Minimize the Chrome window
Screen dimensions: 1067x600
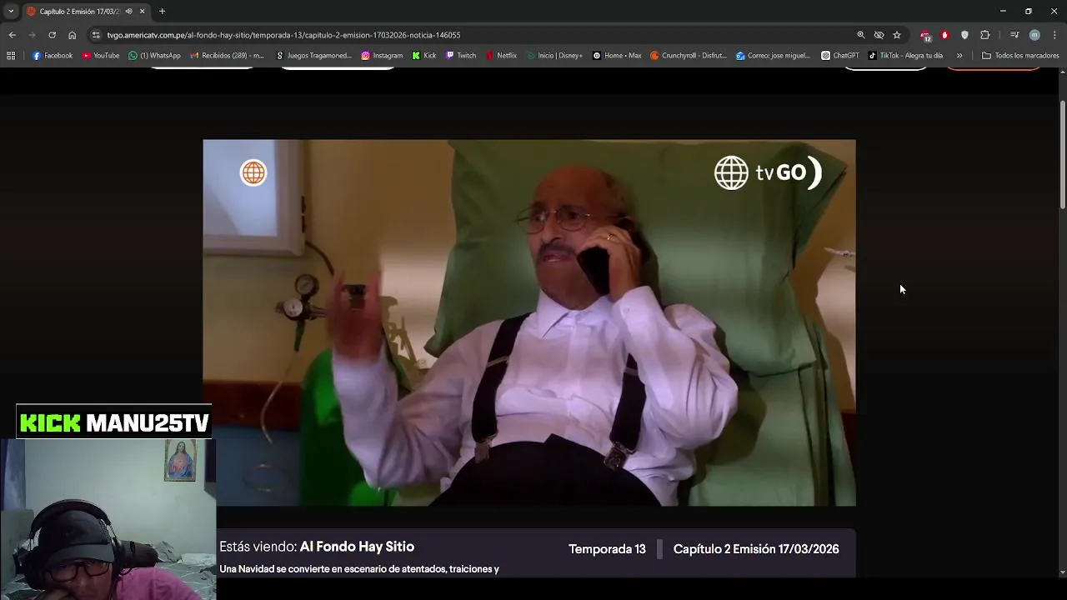pyautogui.click(x=1003, y=11)
